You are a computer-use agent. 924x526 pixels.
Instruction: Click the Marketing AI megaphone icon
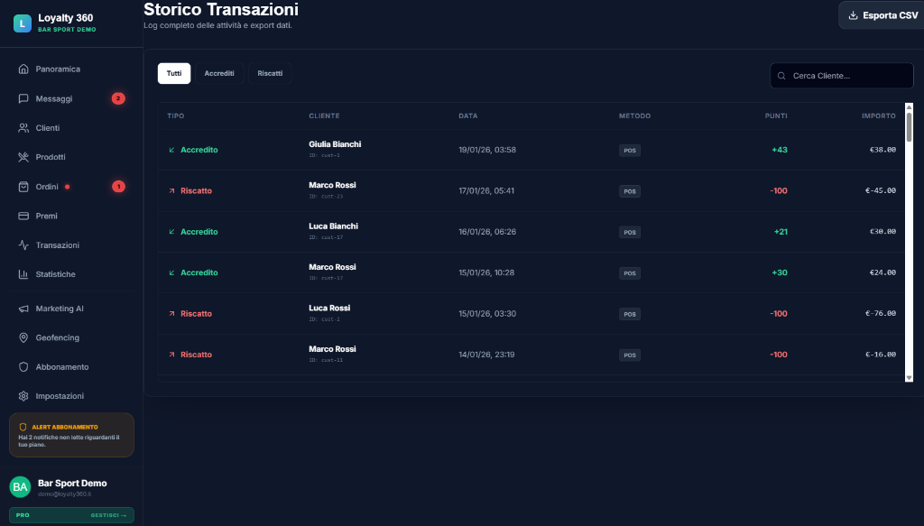23,309
